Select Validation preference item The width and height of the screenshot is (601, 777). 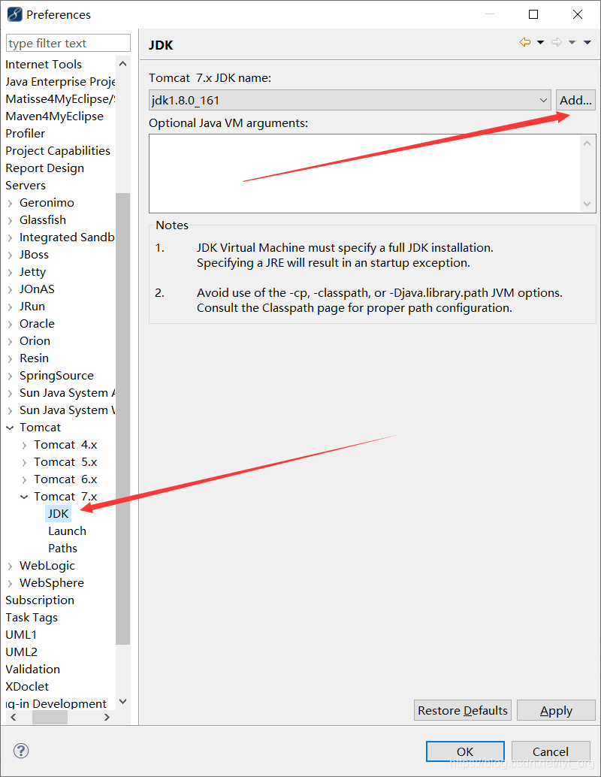(x=33, y=670)
